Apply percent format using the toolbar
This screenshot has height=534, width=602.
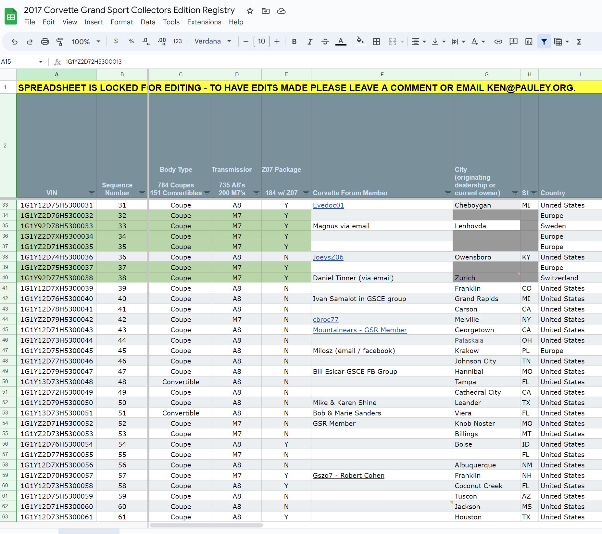coord(131,42)
